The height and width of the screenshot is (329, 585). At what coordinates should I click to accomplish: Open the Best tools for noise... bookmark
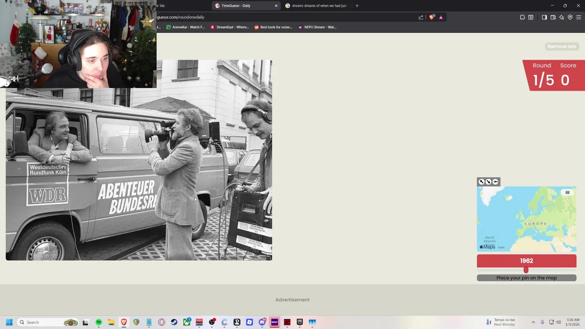(x=273, y=27)
